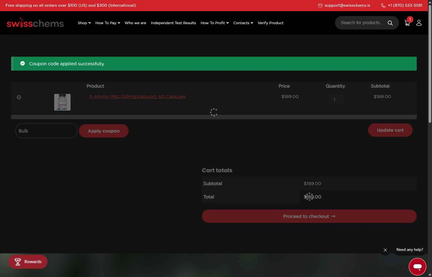Open Independent Test Results page

tap(173, 23)
